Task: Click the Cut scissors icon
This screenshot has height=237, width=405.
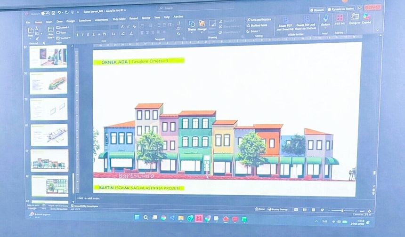Action: click(x=37, y=28)
